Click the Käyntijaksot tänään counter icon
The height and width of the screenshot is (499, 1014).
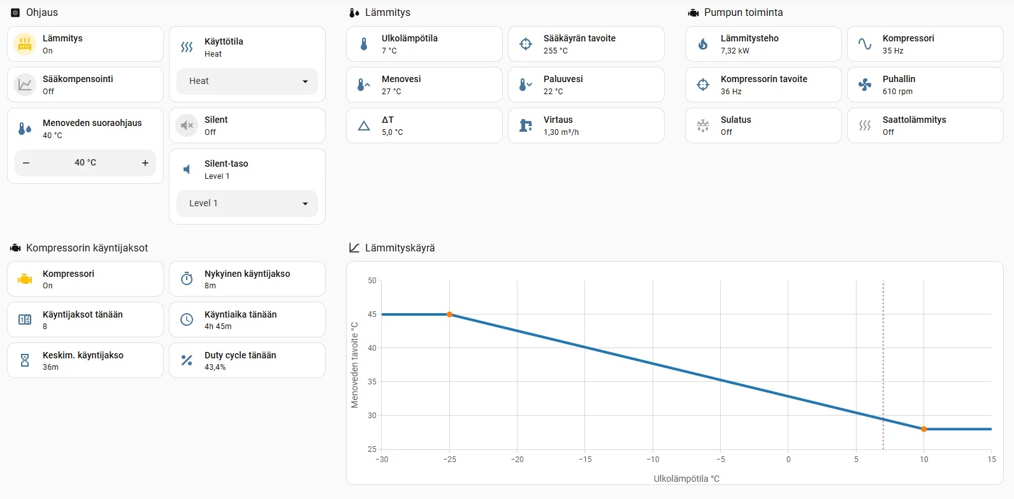coord(25,320)
